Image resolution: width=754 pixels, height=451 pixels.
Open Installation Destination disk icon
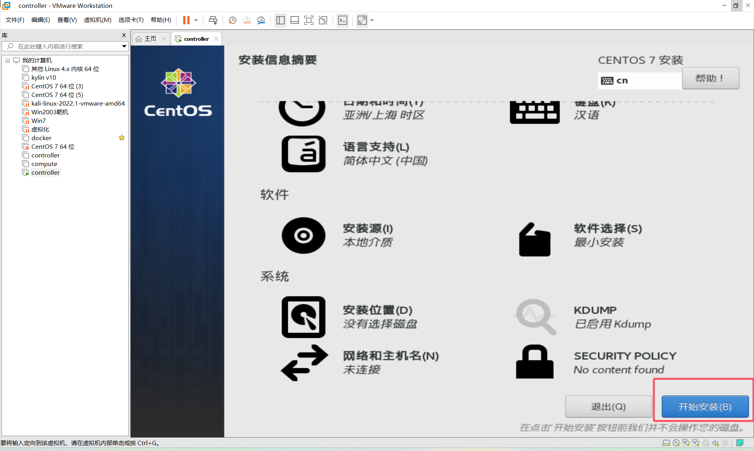(303, 317)
